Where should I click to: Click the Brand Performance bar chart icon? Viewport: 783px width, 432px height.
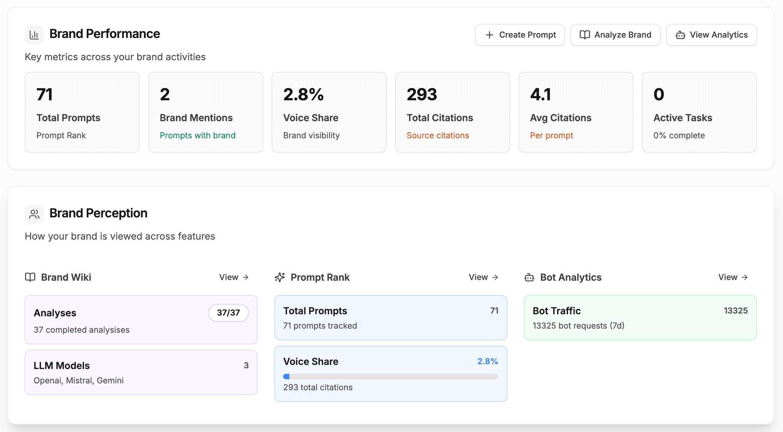pos(34,34)
